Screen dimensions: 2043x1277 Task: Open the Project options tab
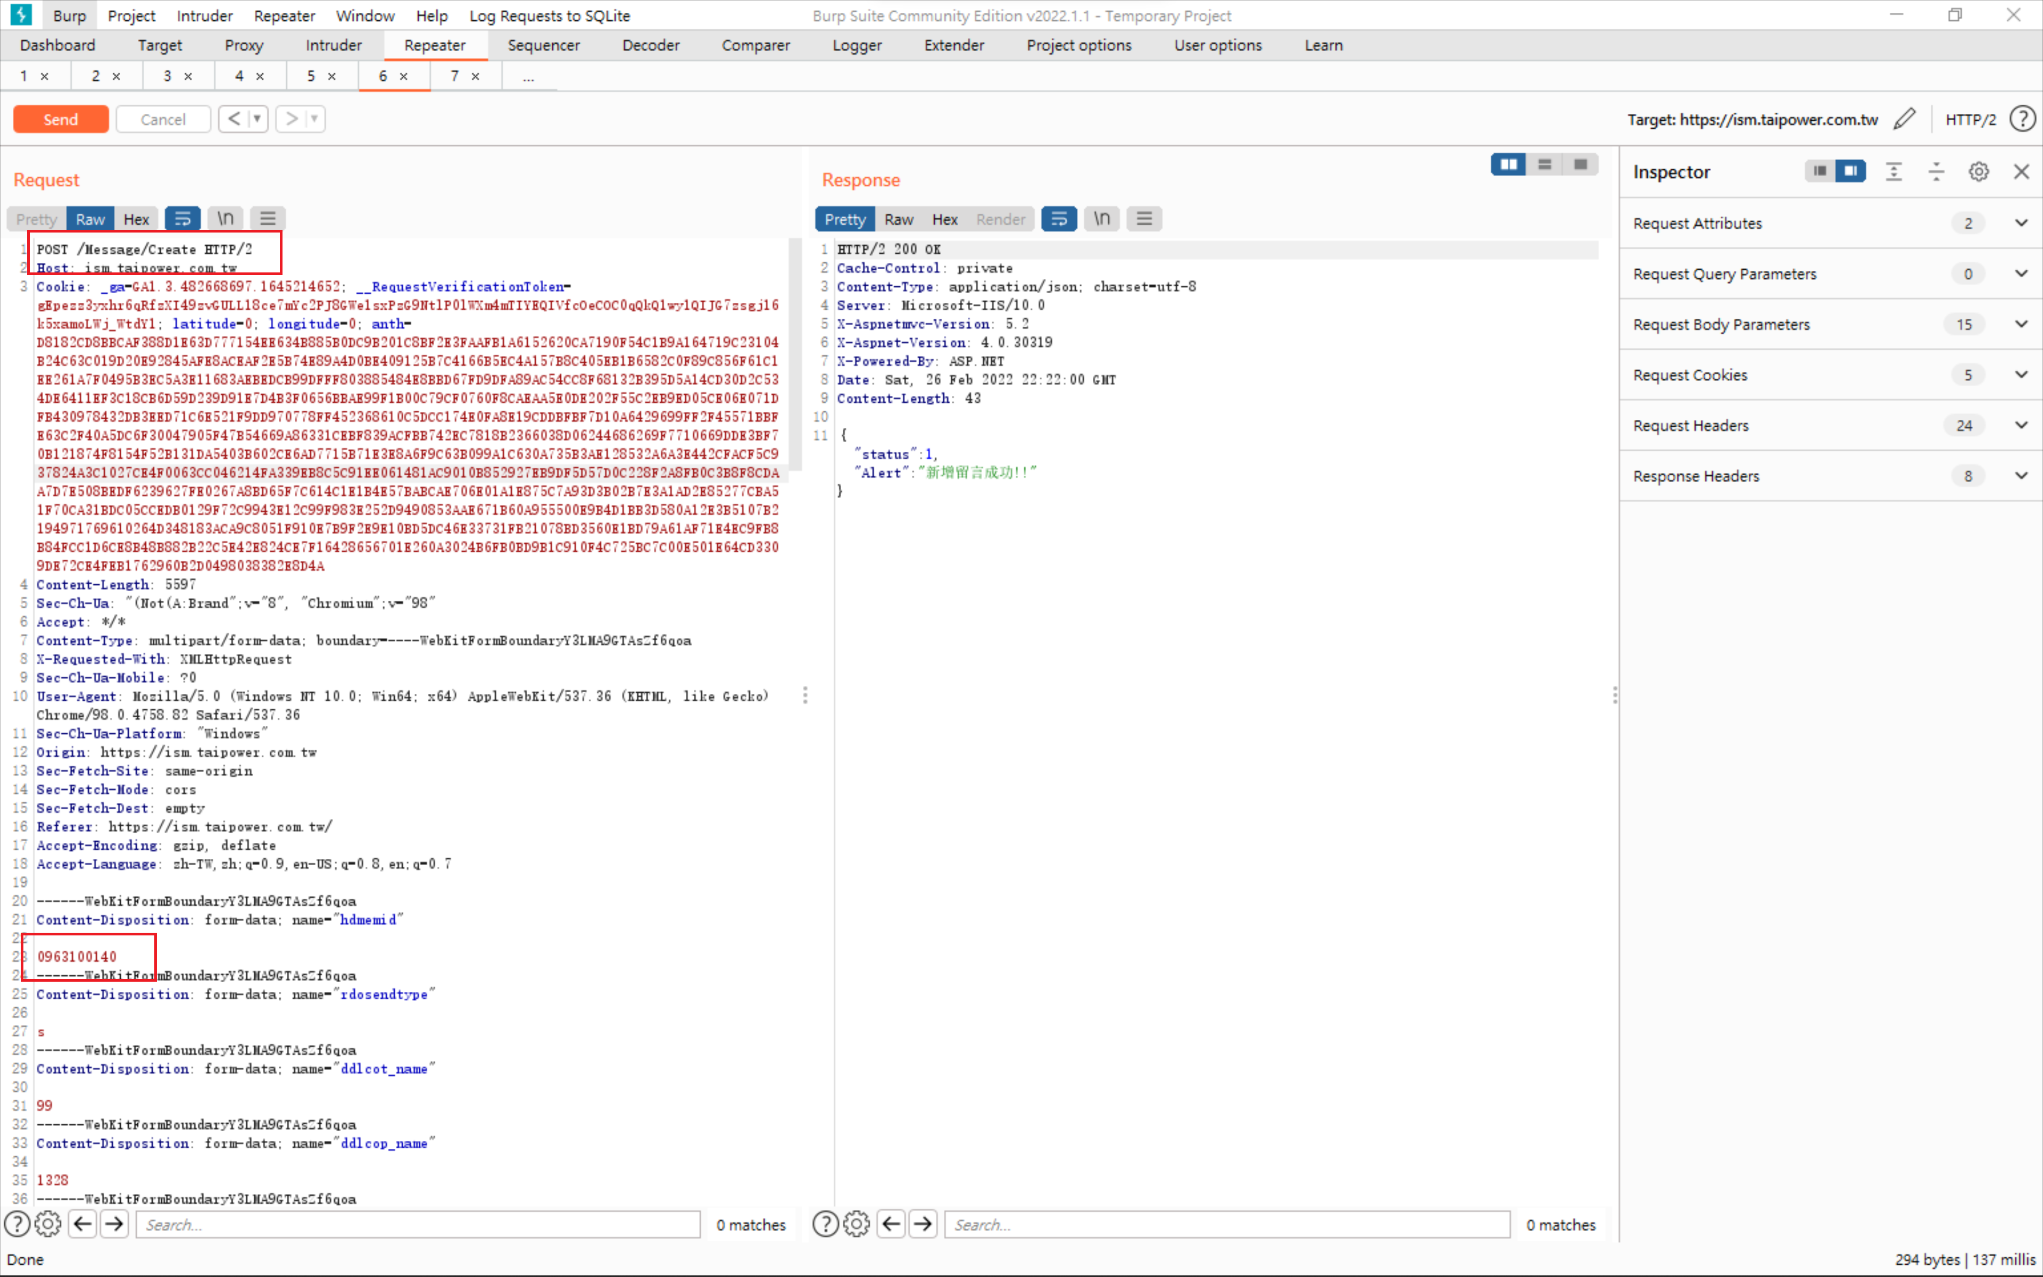[x=1079, y=46]
